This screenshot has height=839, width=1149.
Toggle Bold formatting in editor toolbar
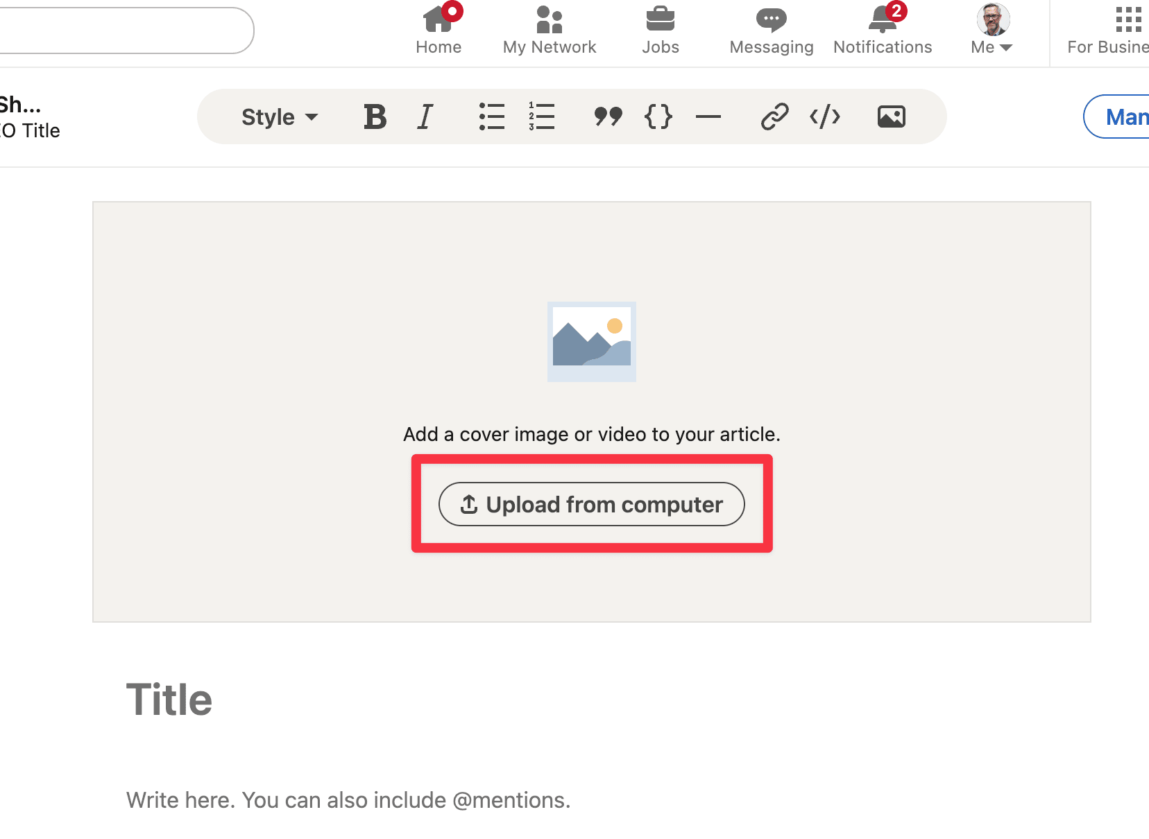click(375, 116)
